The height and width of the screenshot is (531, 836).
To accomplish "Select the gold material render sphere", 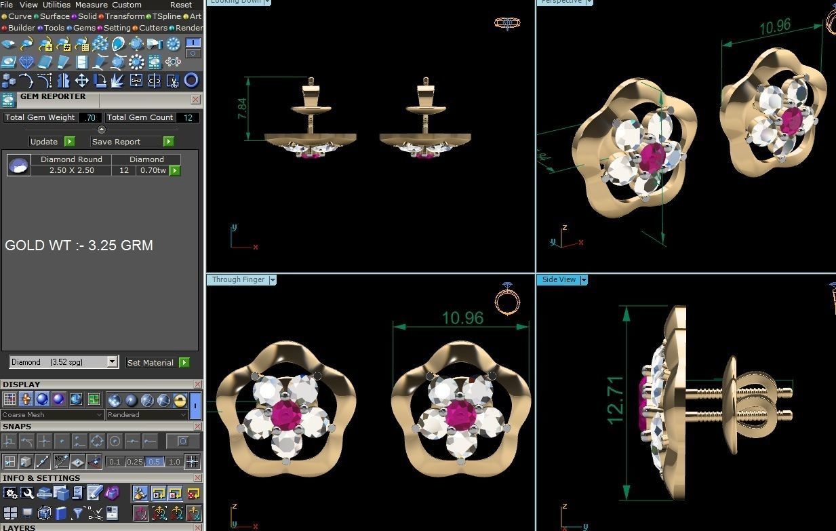I will (180, 400).
